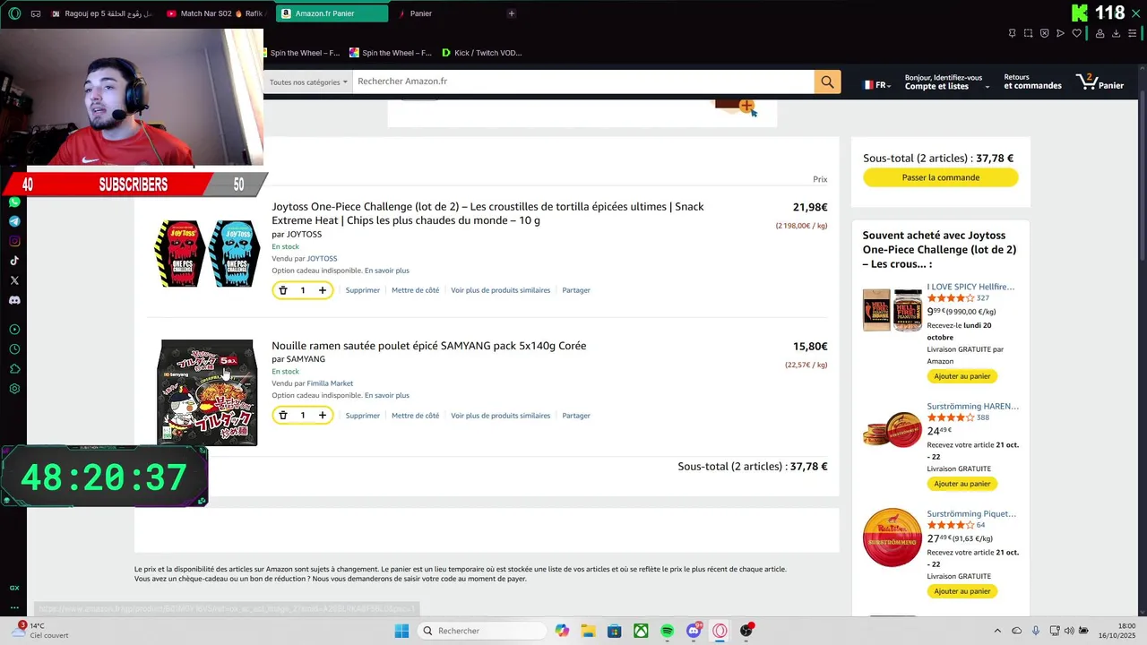The width and height of the screenshot is (1147, 645).
Task: Expand Toutes nos catégories dropdown
Action: (308, 82)
